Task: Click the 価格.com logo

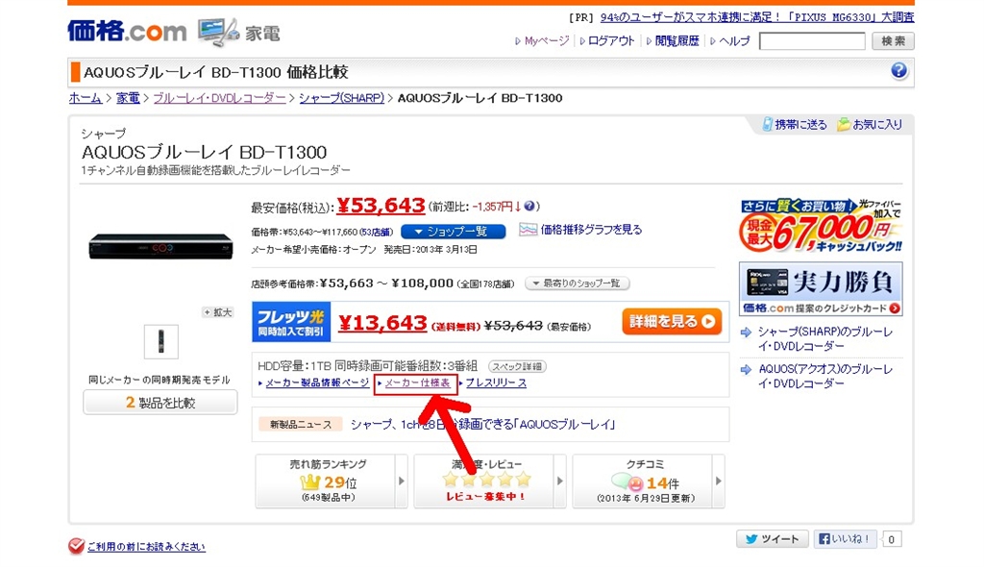Action: (x=127, y=31)
